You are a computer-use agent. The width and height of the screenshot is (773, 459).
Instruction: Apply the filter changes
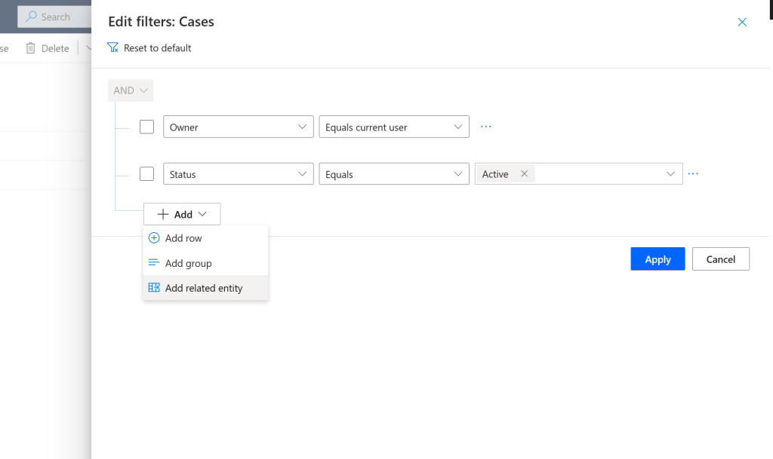[657, 259]
